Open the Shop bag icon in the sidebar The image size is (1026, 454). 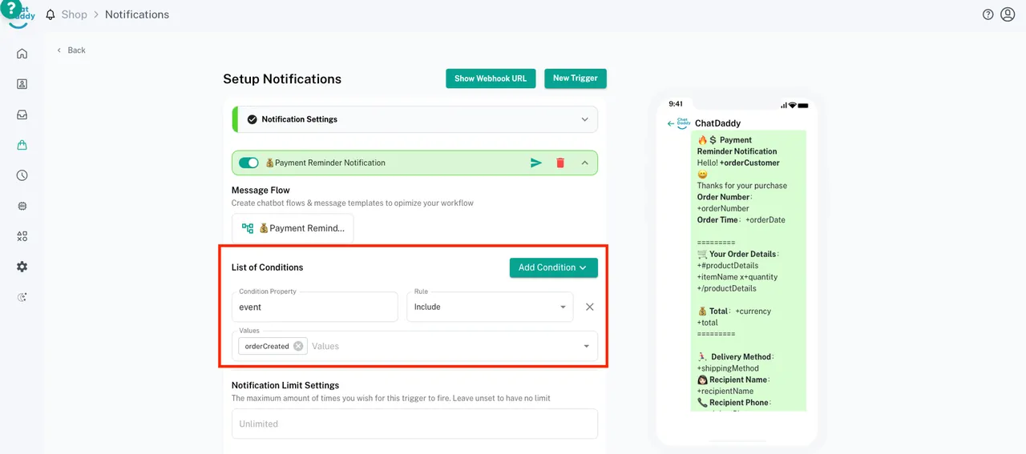pyautogui.click(x=22, y=145)
